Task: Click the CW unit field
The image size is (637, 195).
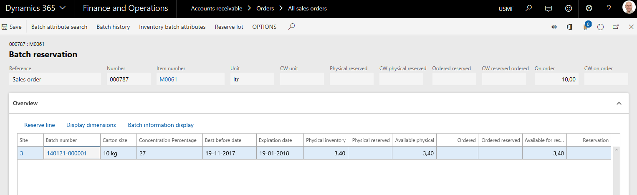Action: (x=302, y=79)
